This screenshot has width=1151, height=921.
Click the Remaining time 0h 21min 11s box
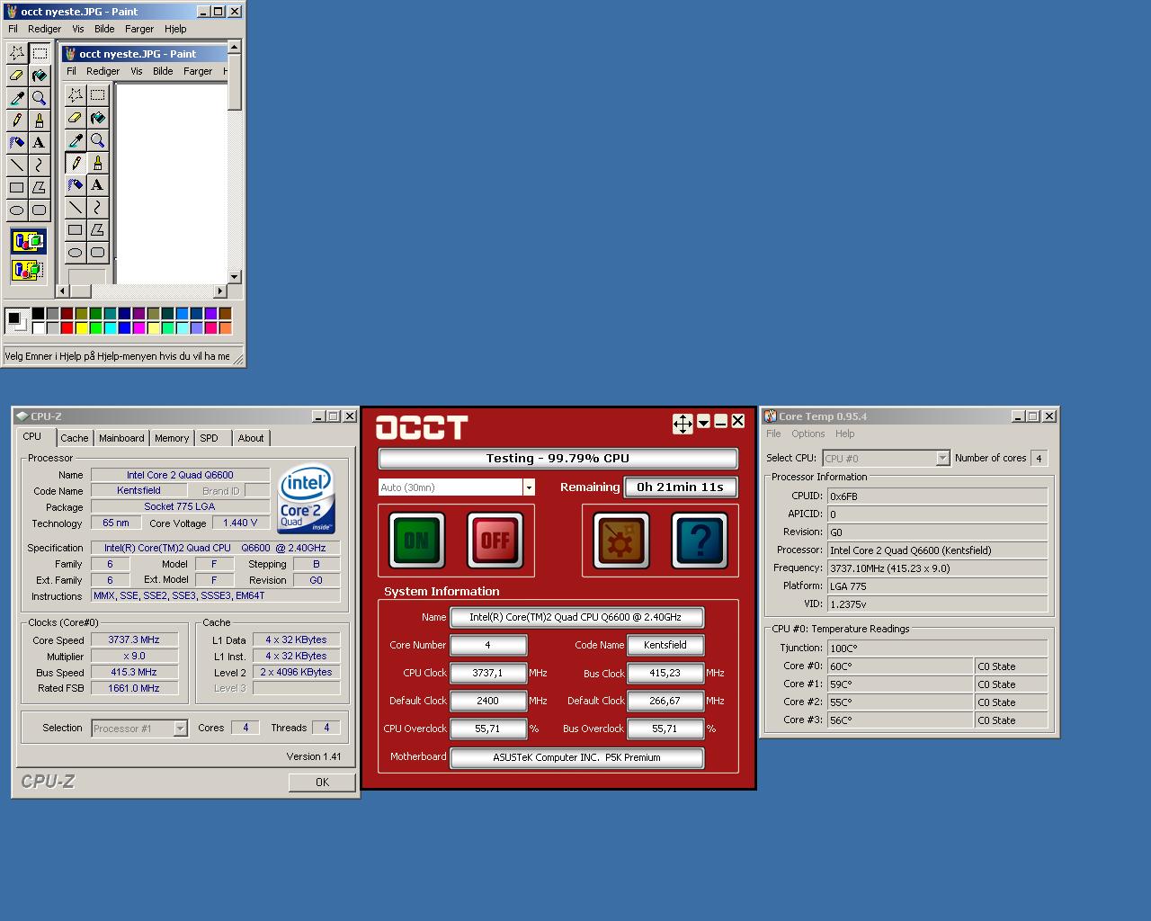[681, 487]
